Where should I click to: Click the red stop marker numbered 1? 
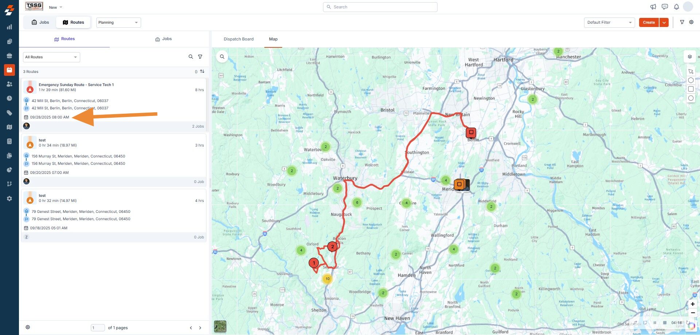click(314, 262)
